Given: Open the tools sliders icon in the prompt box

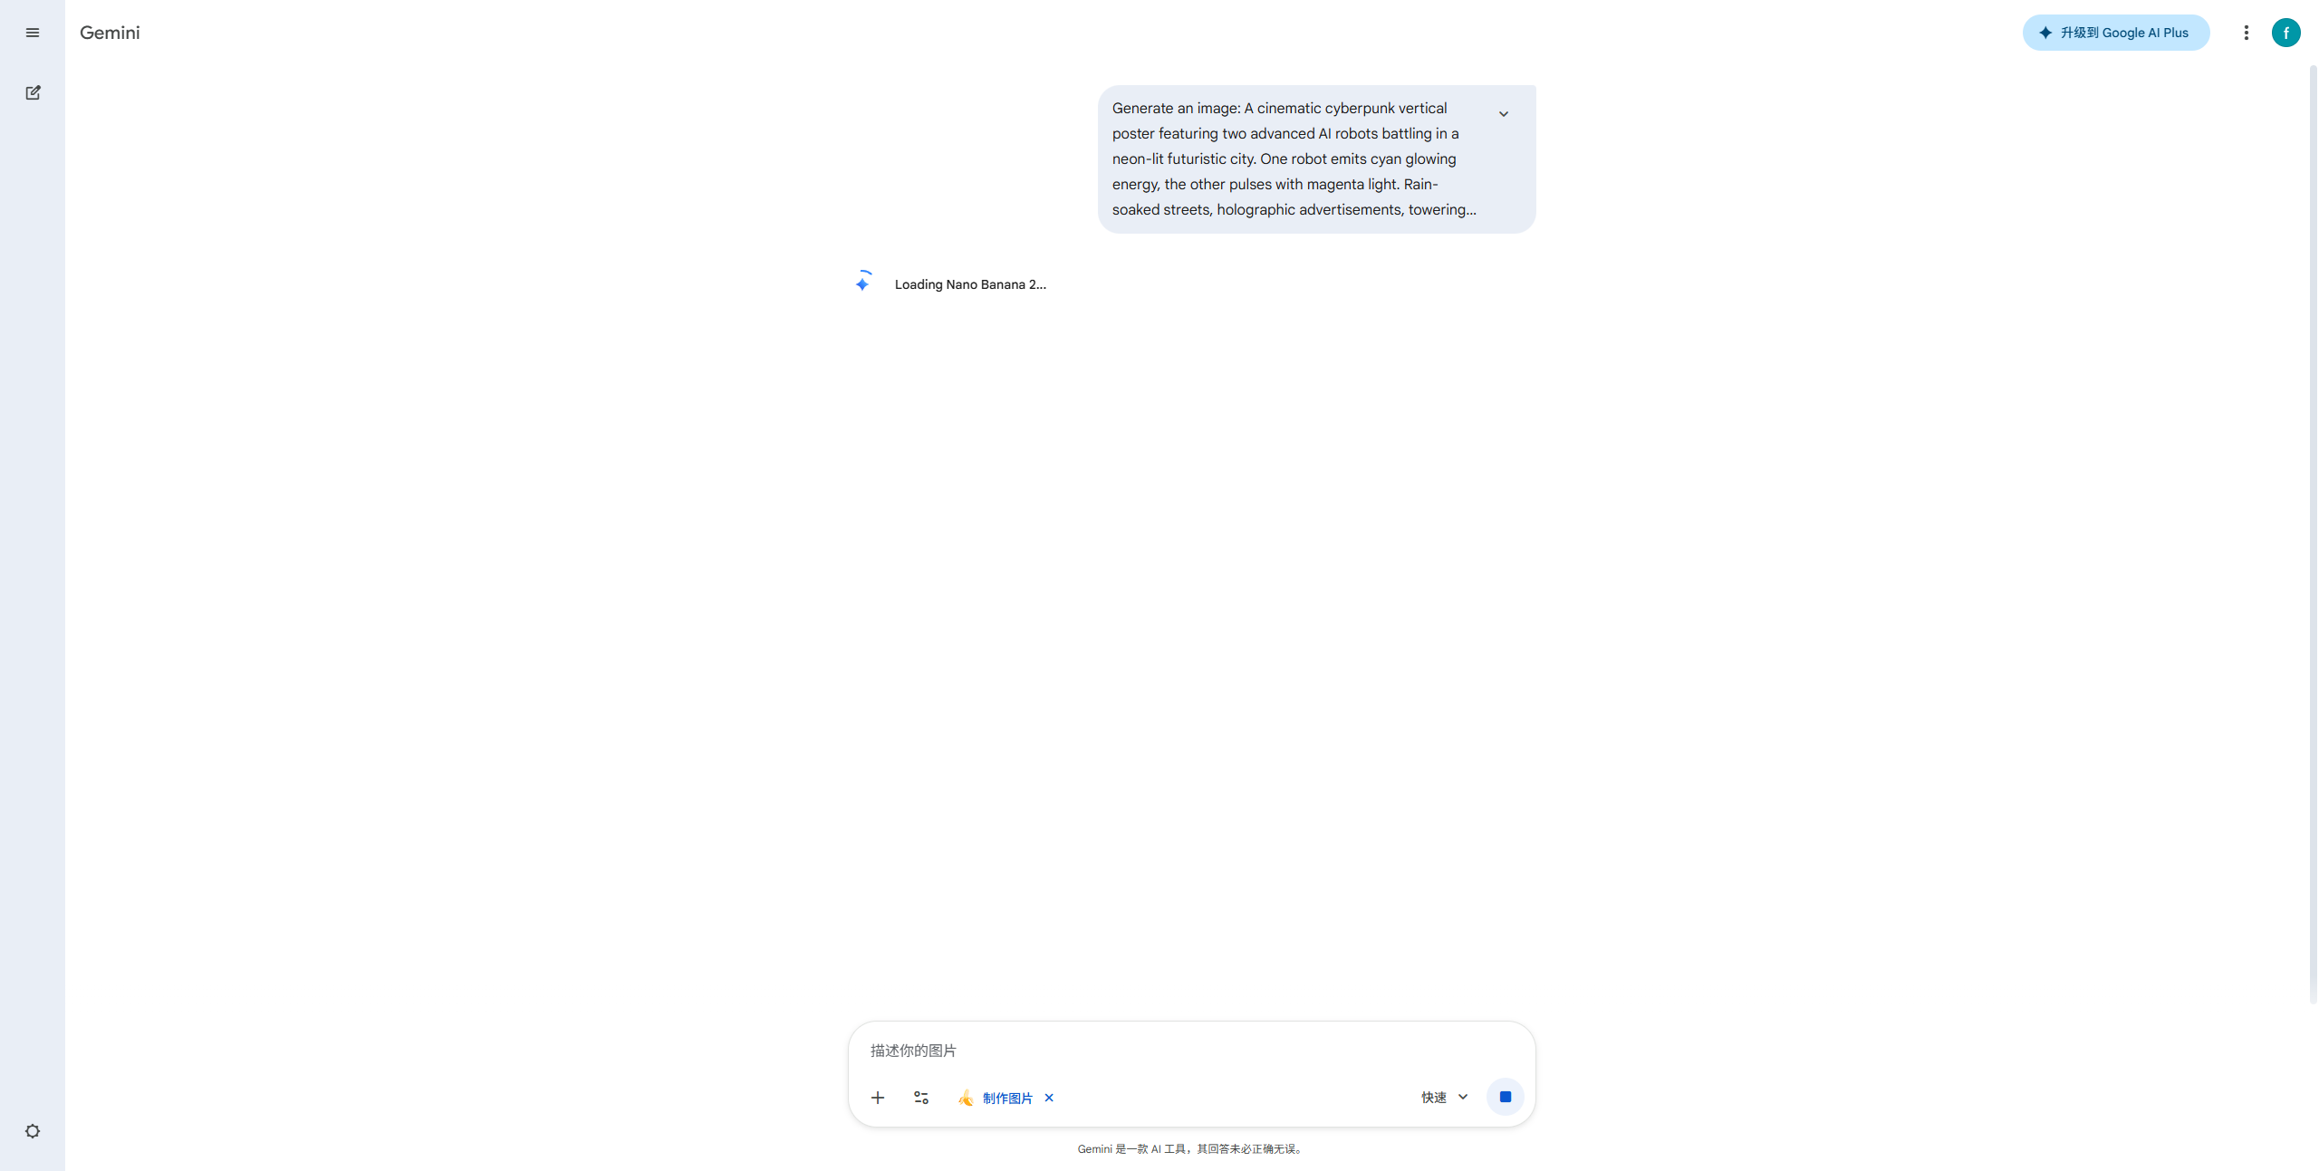Looking at the screenshot, I should (921, 1098).
